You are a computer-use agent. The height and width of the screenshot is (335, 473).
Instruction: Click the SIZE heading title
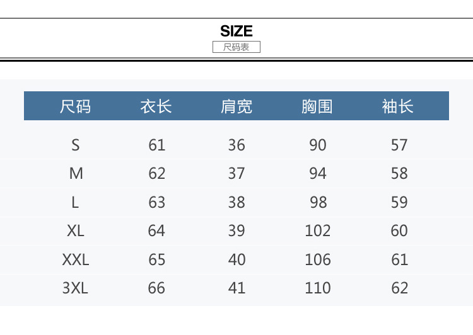(x=237, y=31)
